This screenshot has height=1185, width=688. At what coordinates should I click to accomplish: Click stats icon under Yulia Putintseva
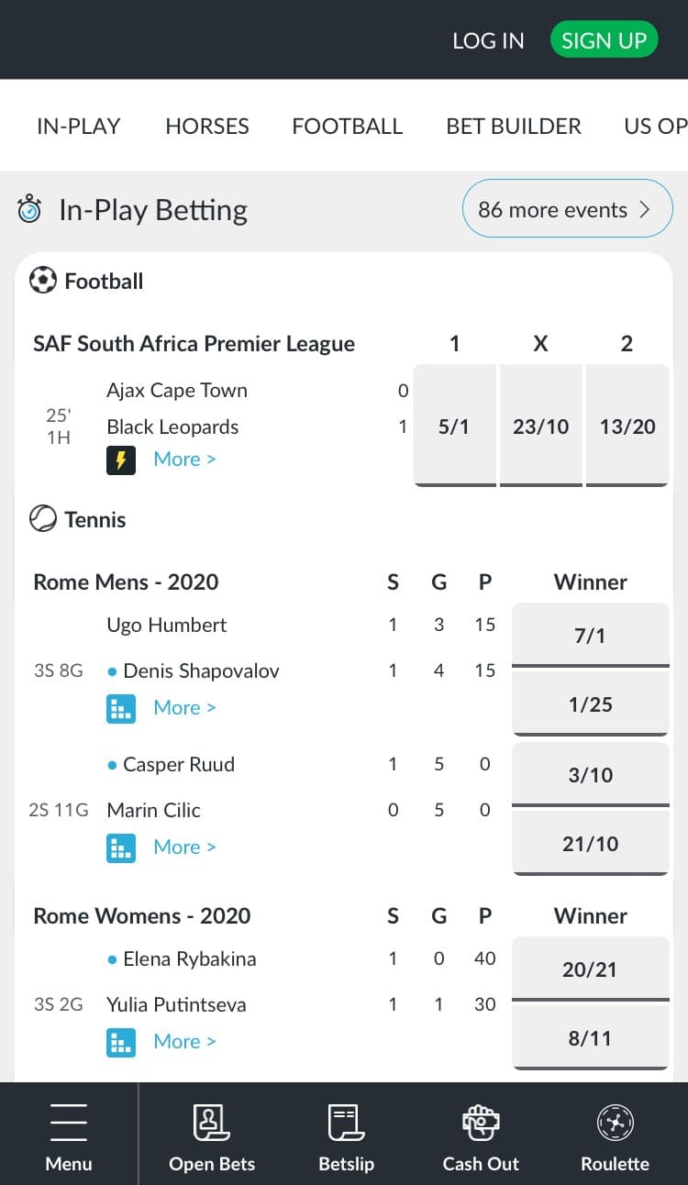(121, 1042)
